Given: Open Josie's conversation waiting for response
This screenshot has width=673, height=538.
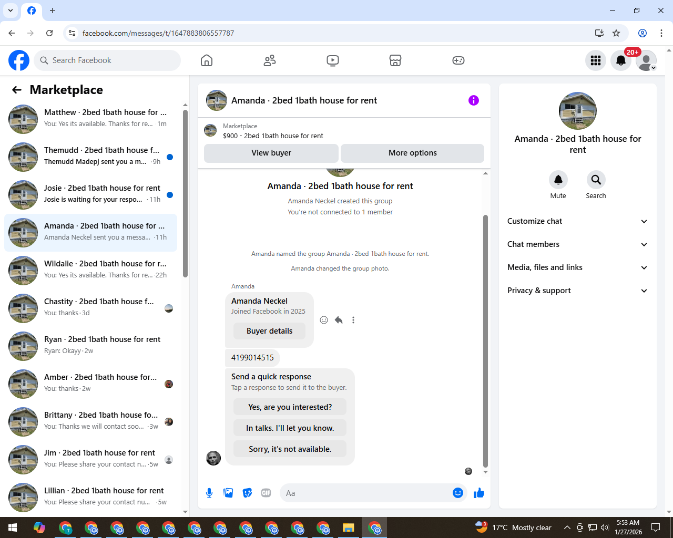Looking at the screenshot, I should pos(90,195).
